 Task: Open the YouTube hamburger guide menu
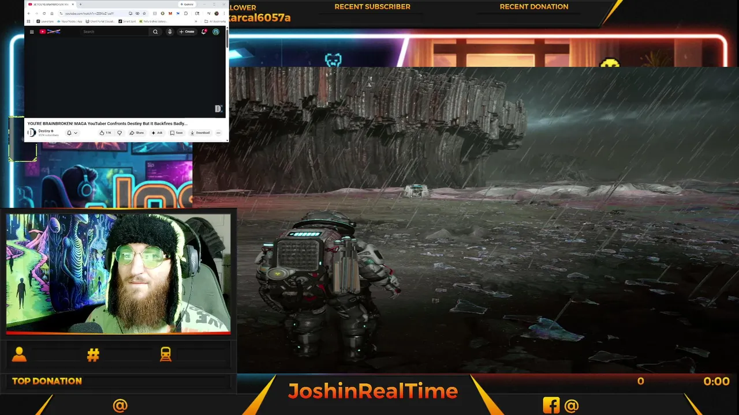coord(32,32)
